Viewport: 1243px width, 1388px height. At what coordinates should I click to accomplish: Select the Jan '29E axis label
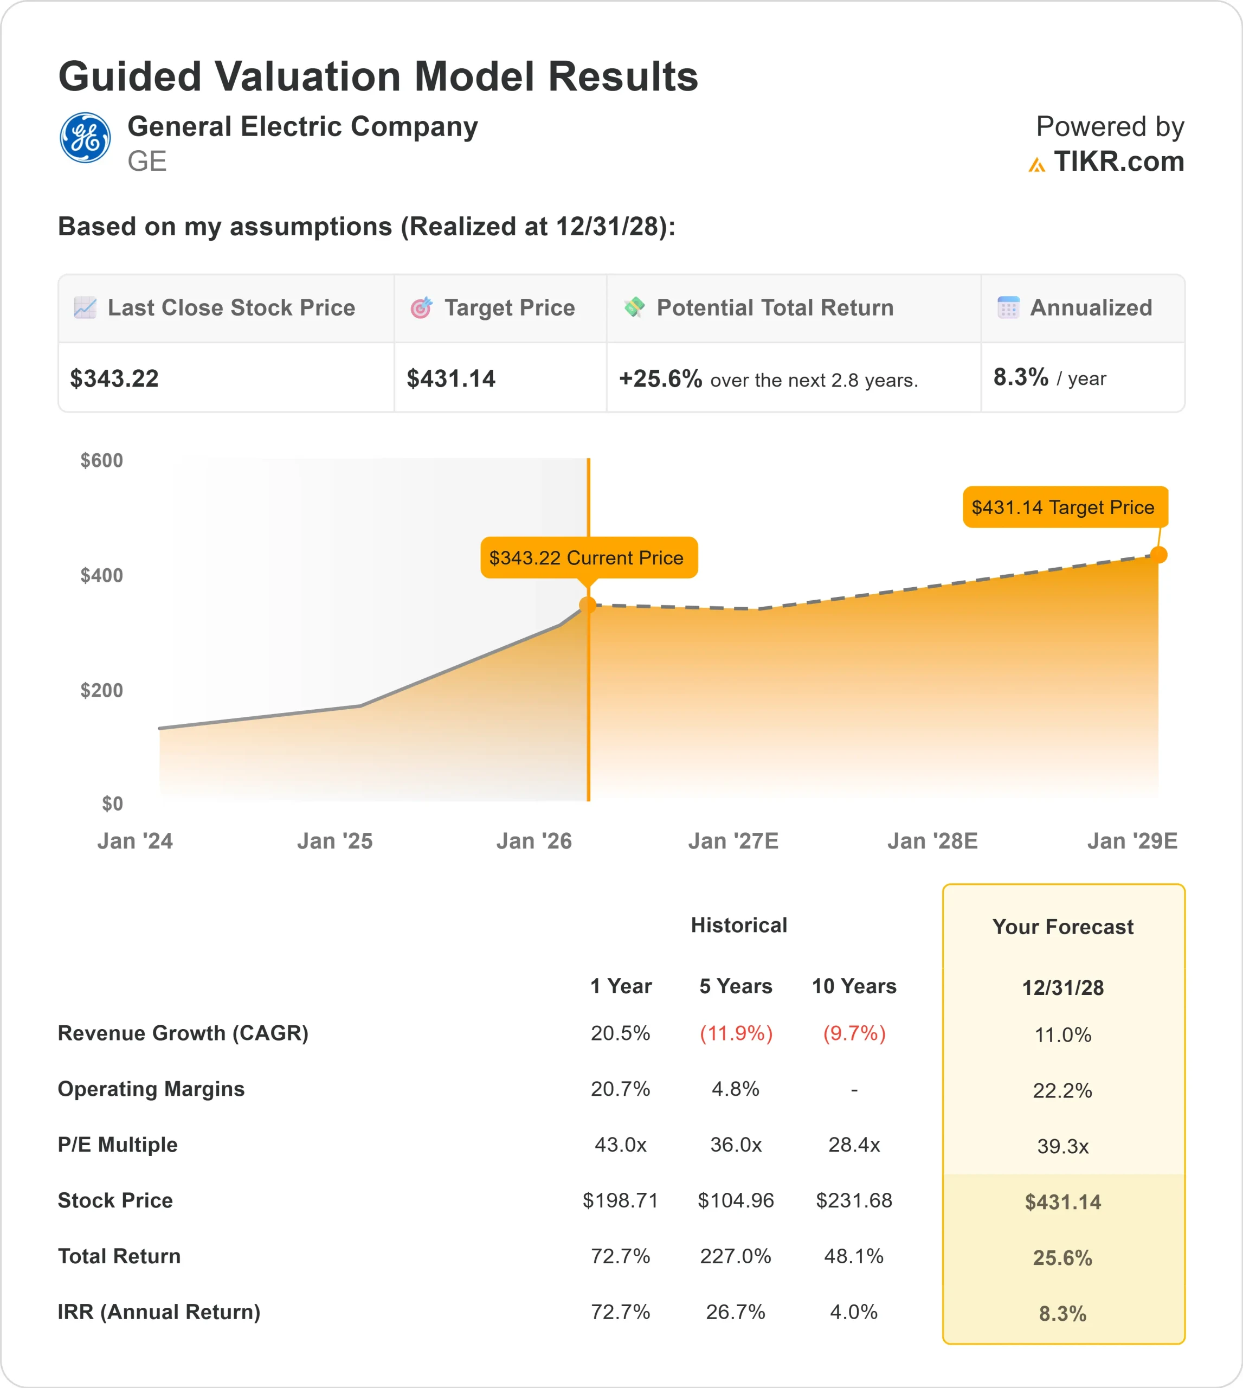(1133, 841)
